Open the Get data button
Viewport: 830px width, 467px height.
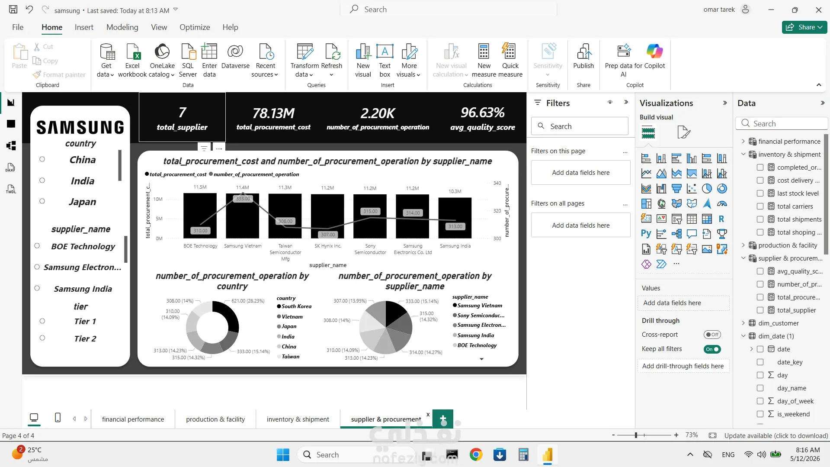click(106, 60)
